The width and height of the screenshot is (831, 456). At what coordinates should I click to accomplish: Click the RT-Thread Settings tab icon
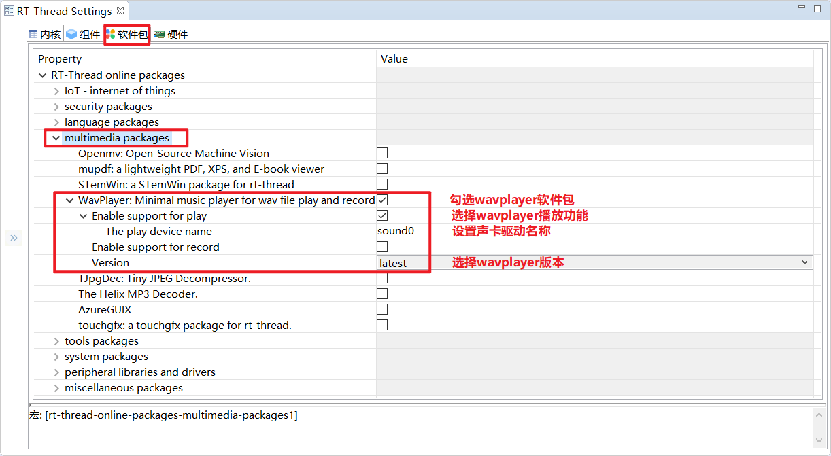pyautogui.click(x=10, y=11)
